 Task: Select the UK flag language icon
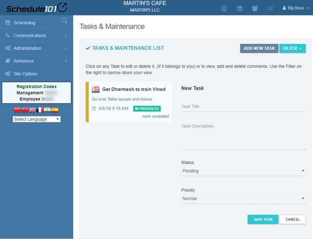[x=32, y=110]
